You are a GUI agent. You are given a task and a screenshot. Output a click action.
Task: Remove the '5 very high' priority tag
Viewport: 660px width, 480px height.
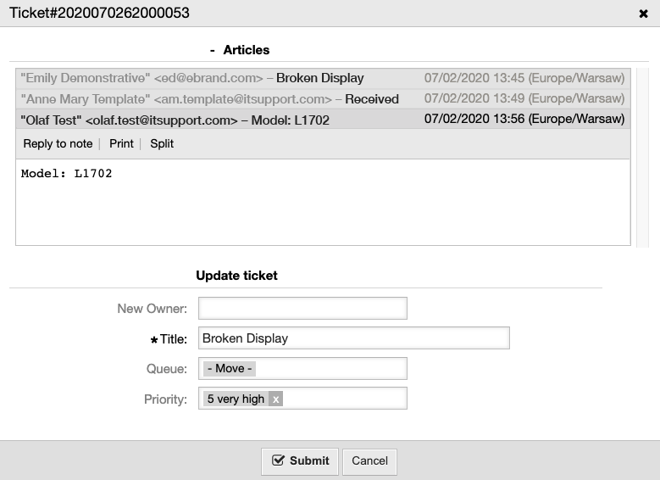[275, 399]
